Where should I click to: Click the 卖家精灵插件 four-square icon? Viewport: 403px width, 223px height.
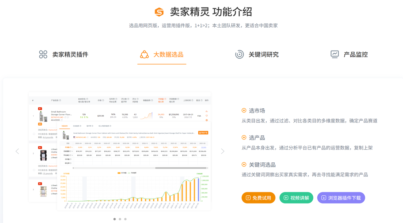point(43,54)
